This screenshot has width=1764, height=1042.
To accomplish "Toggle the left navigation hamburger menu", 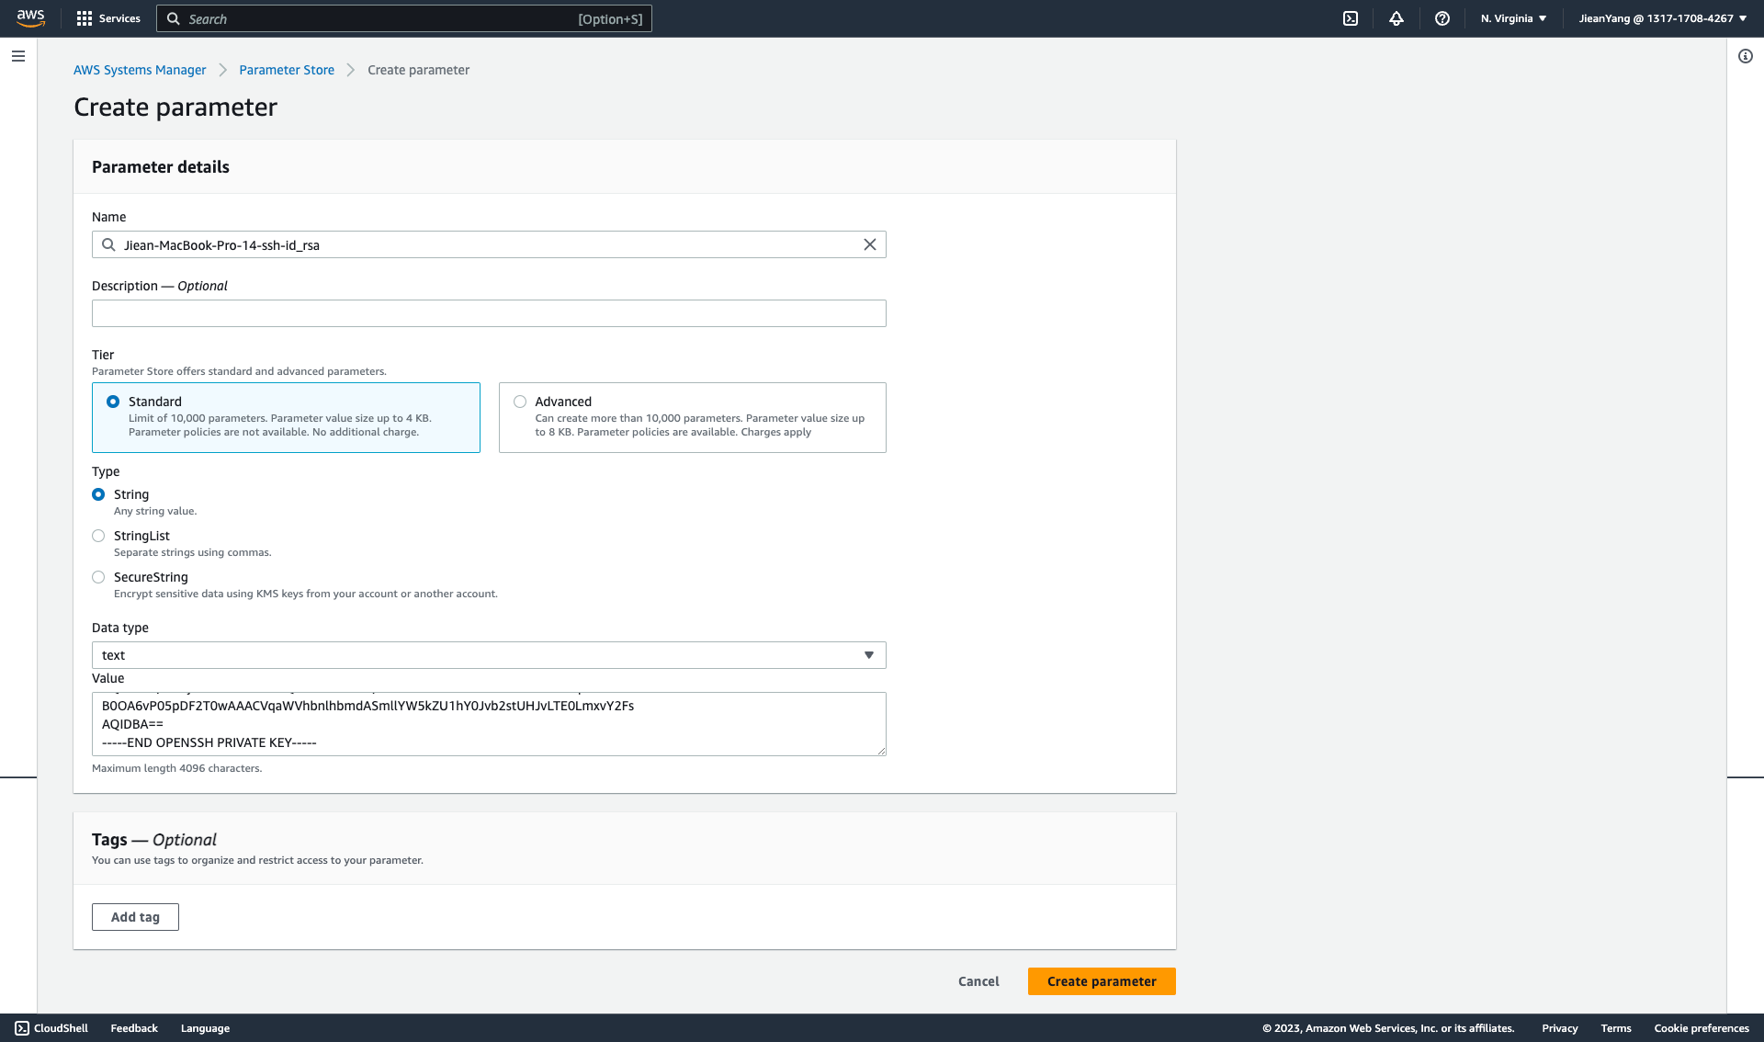I will click(18, 56).
